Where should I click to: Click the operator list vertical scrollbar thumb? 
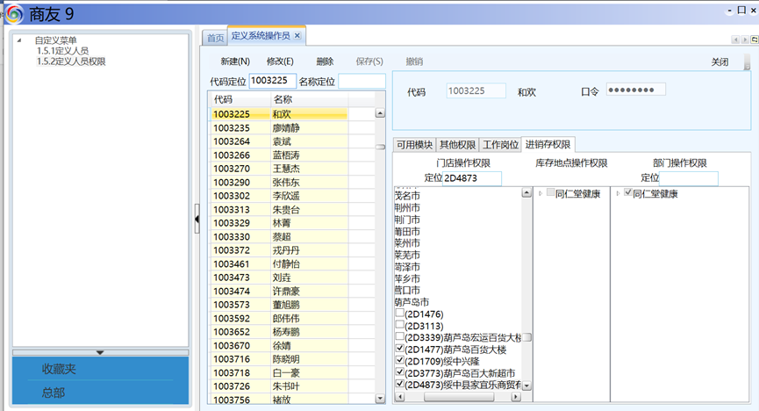click(380, 147)
